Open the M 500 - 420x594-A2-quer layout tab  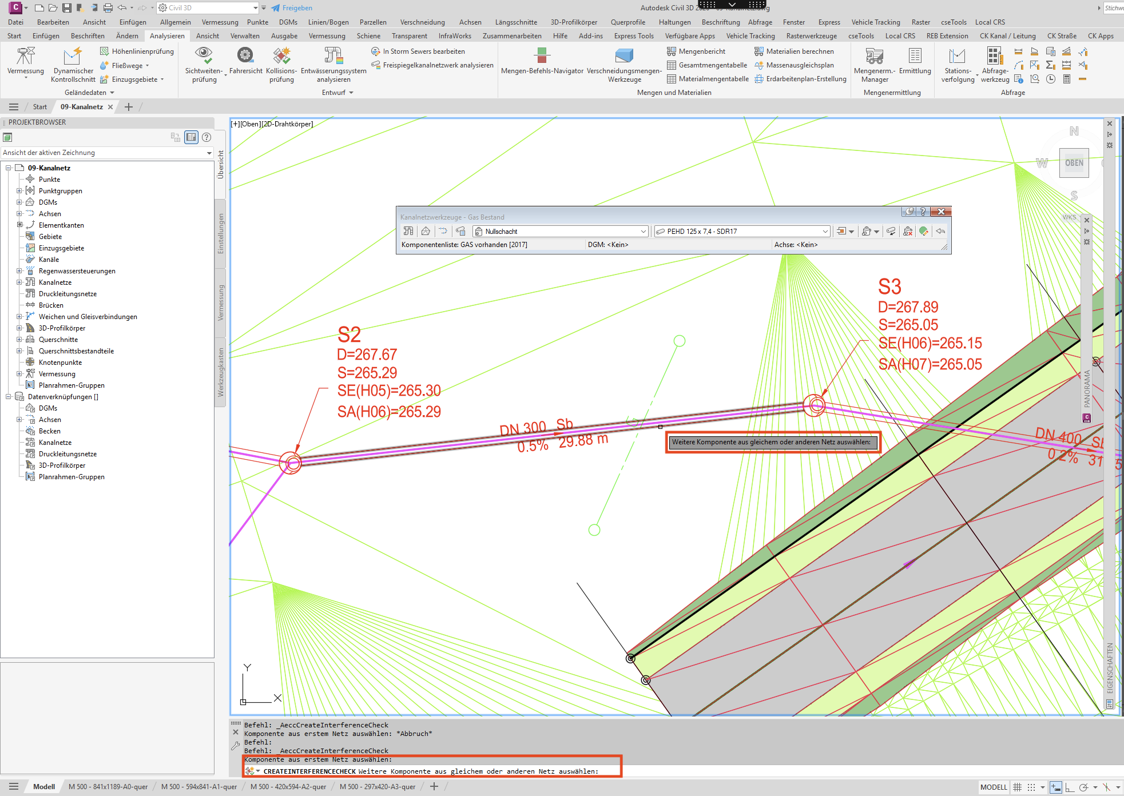click(x=288, y=787)
